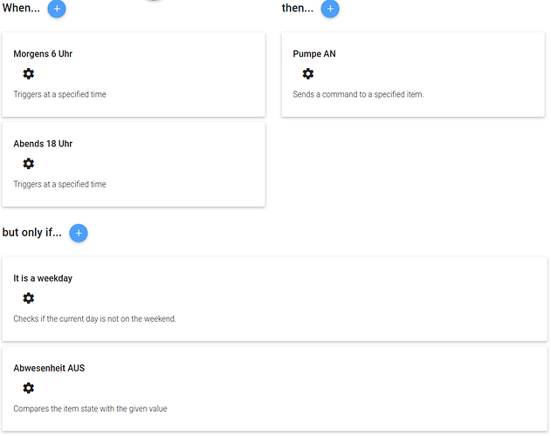Click the 'then...' section heading

point(297,9)
